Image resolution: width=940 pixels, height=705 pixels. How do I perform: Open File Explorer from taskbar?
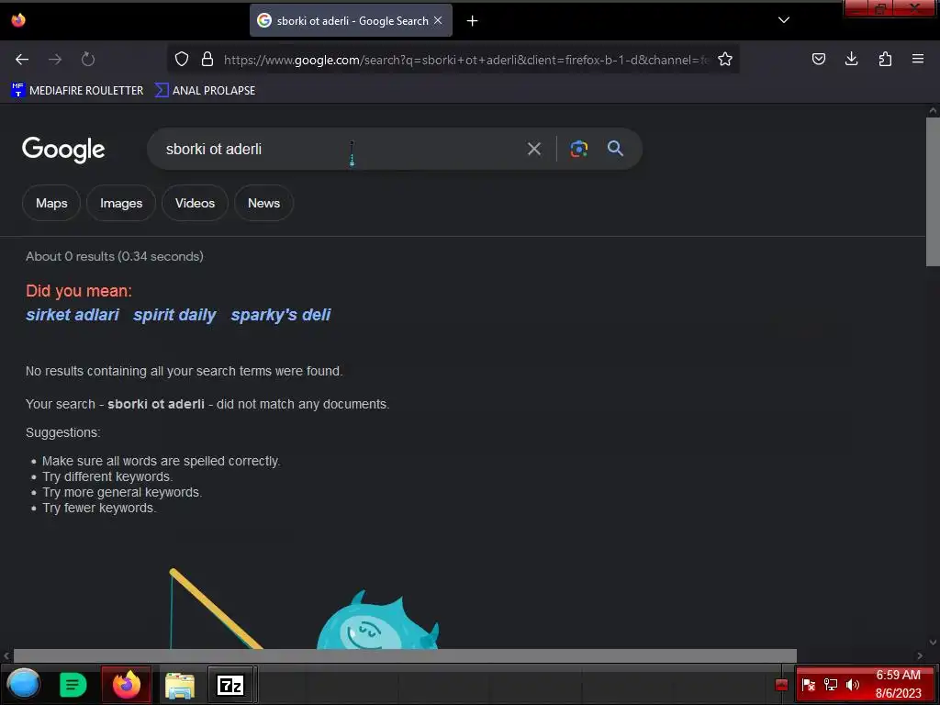pyautogui.click(x=179, y=685)
